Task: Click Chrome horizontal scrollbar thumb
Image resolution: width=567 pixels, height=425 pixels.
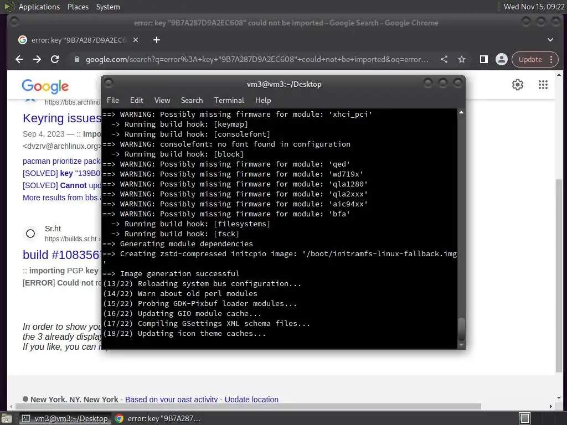Action: coord(248,406)
